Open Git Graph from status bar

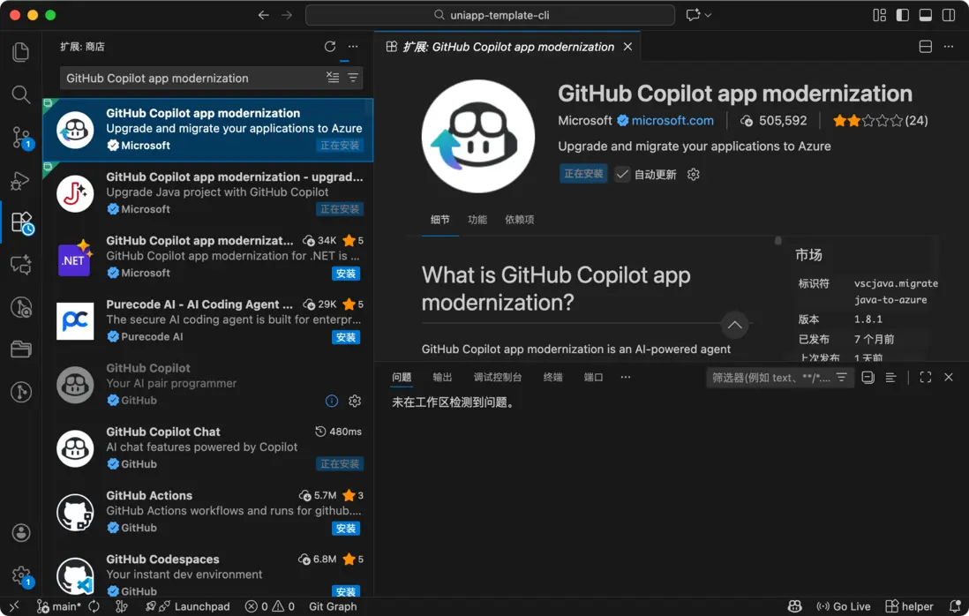(x=333, y=606)
